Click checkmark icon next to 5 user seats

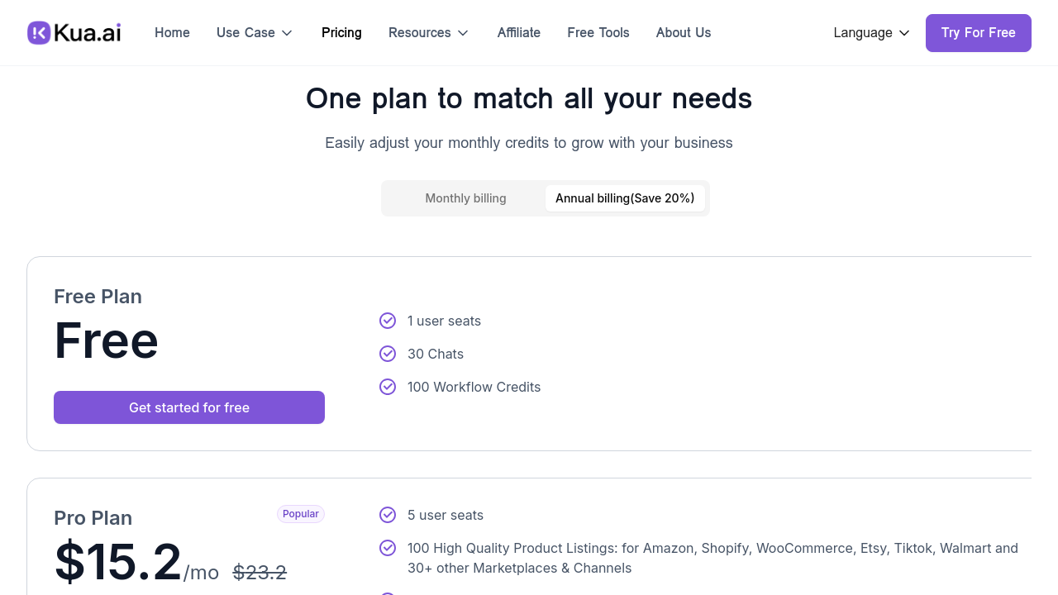(388, 515)
